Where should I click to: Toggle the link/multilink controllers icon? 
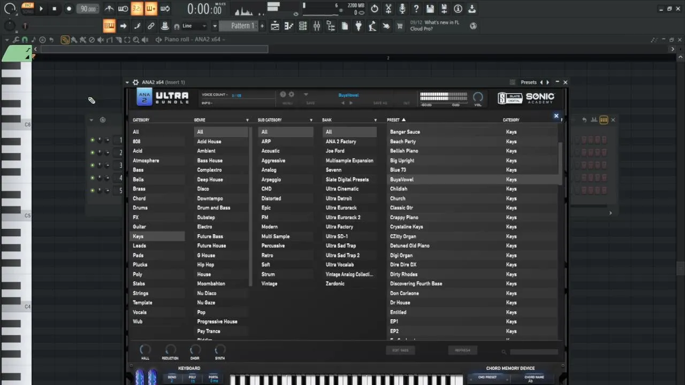(151, 26)
